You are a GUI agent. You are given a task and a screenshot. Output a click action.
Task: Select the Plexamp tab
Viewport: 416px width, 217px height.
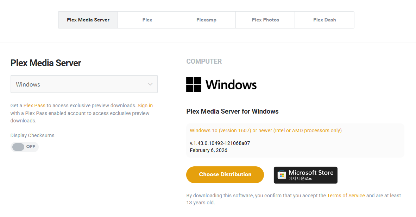(x=206, y=20)
